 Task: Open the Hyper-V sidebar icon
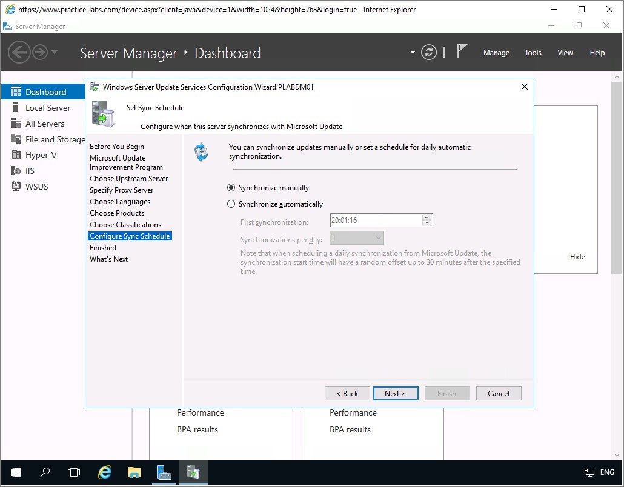16,155
